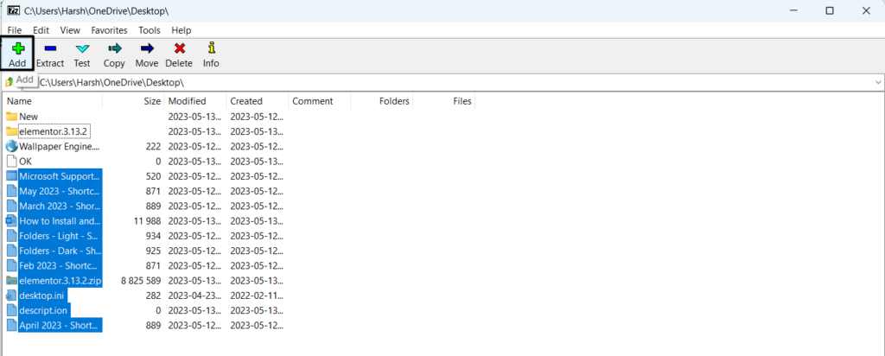Image resolution: width=885 pixels, height=356 pixels.
Task: Expand the address path dropdown arrow
Action: (876, 82)
